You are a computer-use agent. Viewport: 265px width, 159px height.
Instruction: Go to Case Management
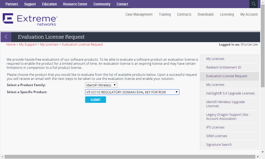click(139, 14)
